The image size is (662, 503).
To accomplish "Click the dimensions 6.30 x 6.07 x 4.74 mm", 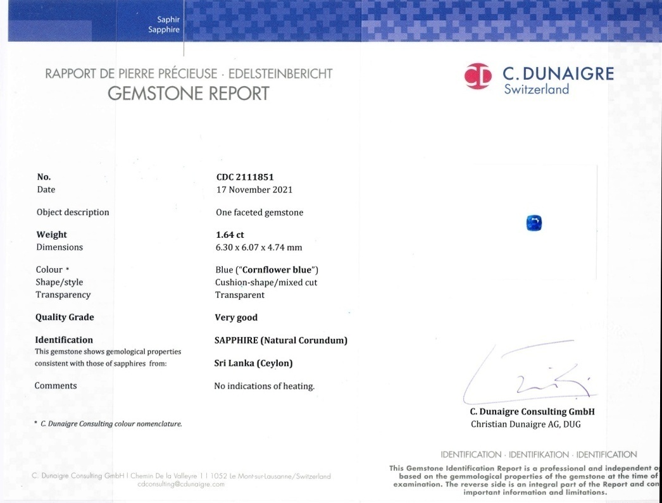I will 259,247.
